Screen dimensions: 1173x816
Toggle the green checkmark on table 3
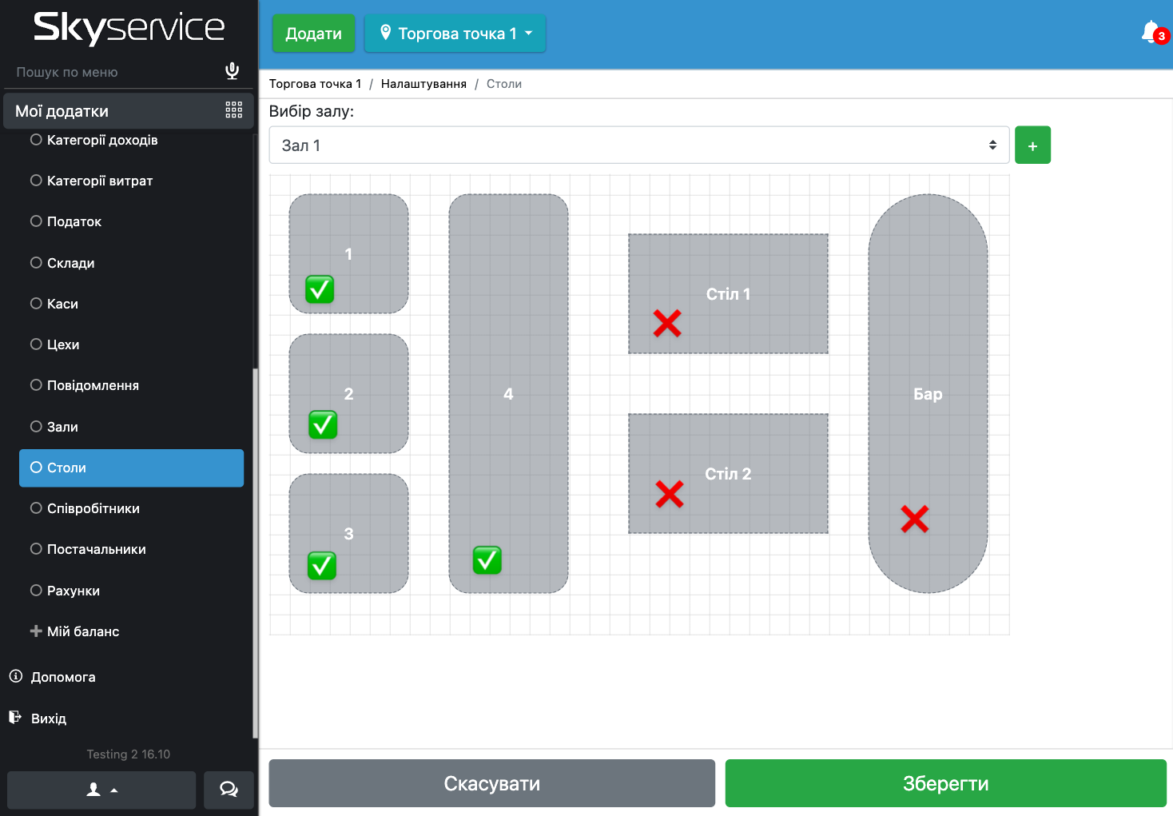[322, 565]
